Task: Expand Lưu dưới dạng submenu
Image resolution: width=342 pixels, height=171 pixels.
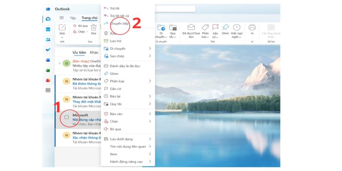Action: (x=128, y=139)
